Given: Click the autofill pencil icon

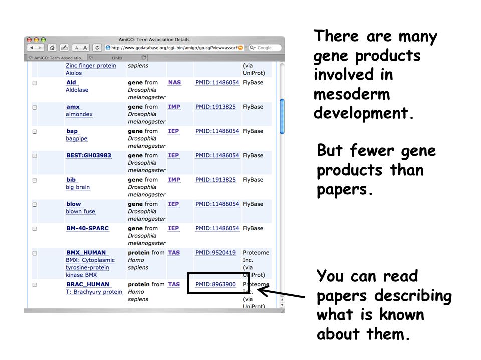Looking at the screenshot, I should coord(64,48).
